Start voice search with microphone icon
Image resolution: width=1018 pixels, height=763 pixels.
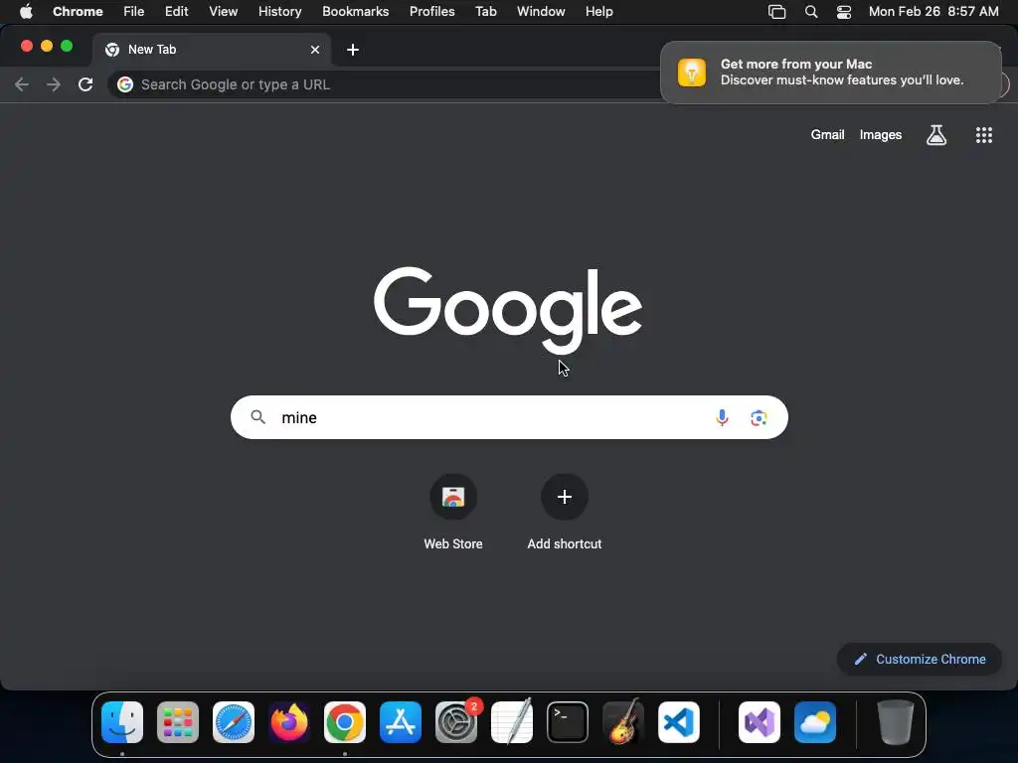722,417
